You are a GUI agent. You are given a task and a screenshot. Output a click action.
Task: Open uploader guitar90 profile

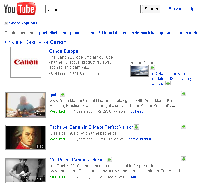[x=137, y=111]
